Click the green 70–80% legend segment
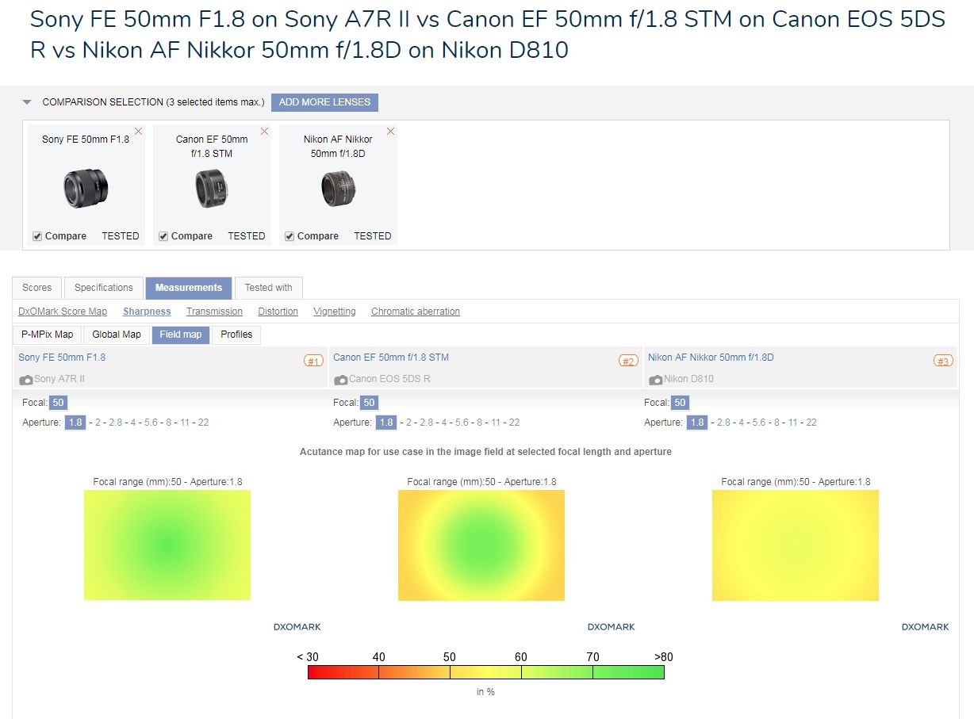Image resolution: width=974 pixels, height=719 pixels. [628, 672]
